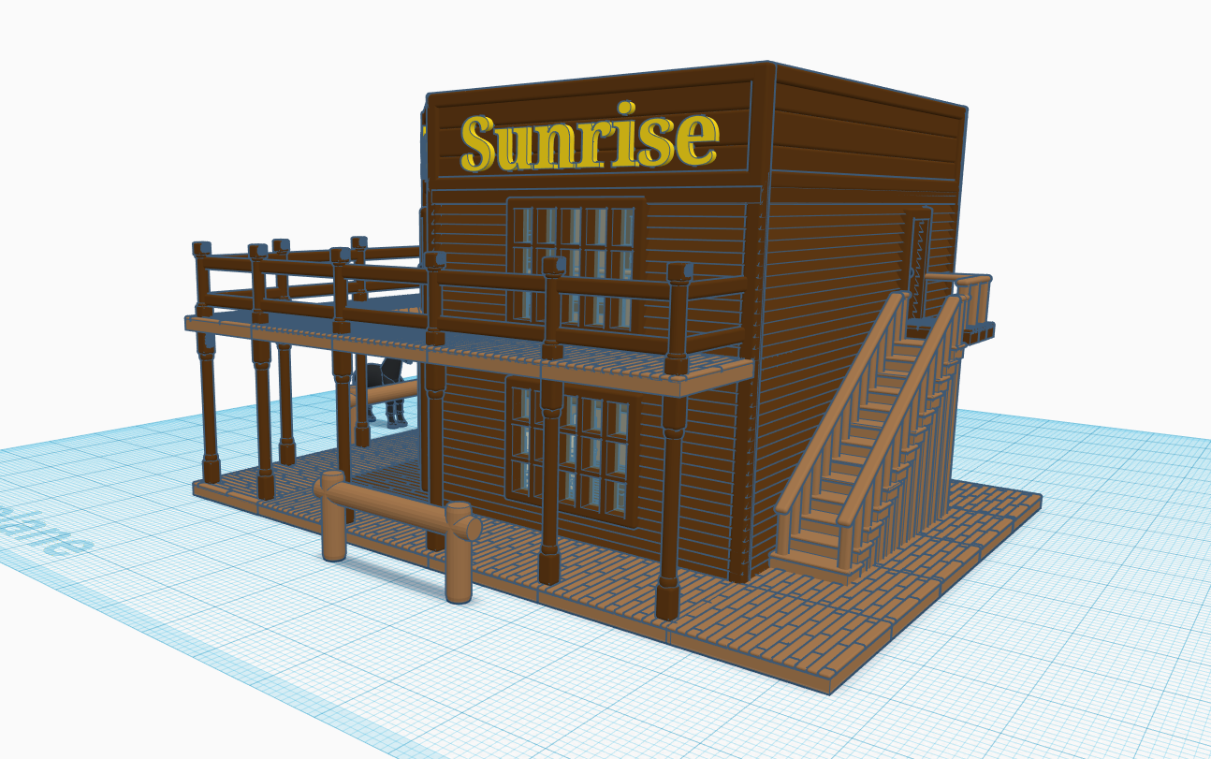Click the letter S in Sunrise sign
Screen dimensions: 1211x759
pos(478,143)
